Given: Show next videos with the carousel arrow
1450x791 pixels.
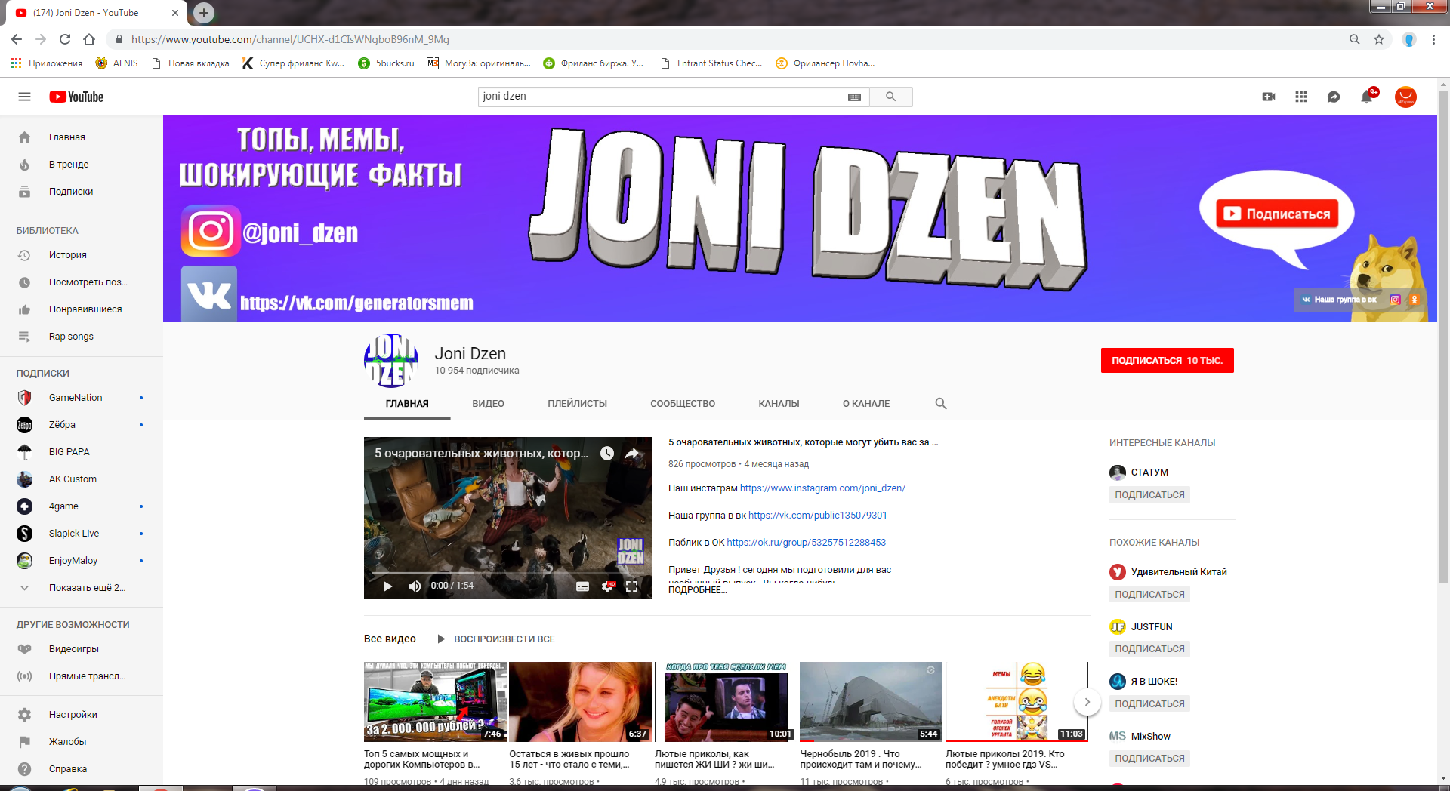Looking at the screenshot, I should [x=1087, y=702].
